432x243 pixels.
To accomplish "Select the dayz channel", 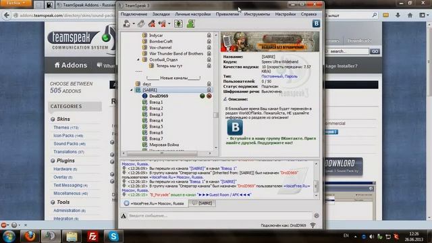I will pyautogui.click(x=146, y=84).
